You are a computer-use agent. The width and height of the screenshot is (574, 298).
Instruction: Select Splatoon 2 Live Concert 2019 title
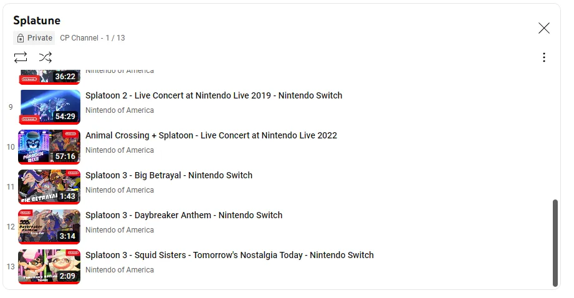coord(214,95)
